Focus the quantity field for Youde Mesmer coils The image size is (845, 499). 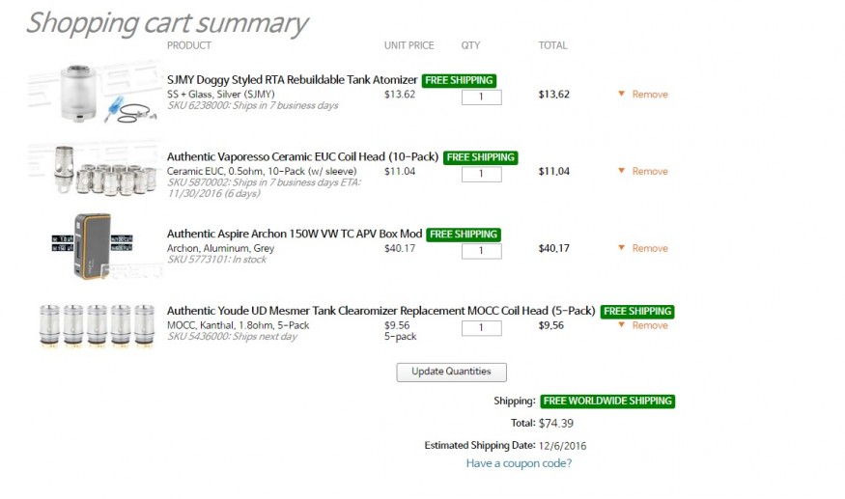[481, 328]
